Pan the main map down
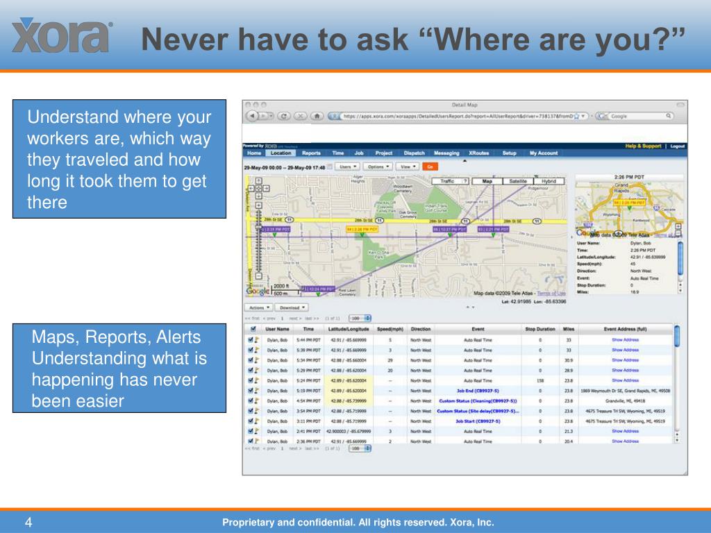Viewport: 711px width, 533px height. pos(258,196)
